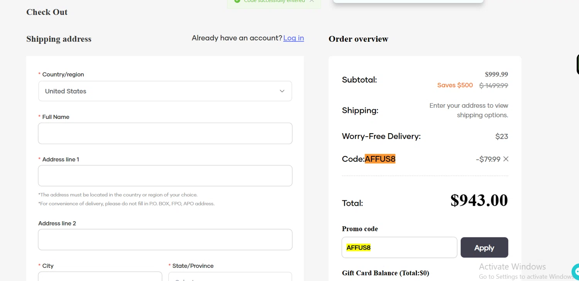Click the 'Already have an account?' text

point(237,38)
